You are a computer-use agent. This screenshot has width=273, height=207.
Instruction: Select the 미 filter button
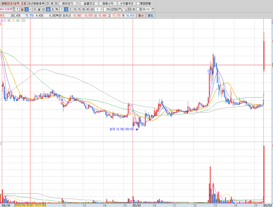(x=56, y=3)
